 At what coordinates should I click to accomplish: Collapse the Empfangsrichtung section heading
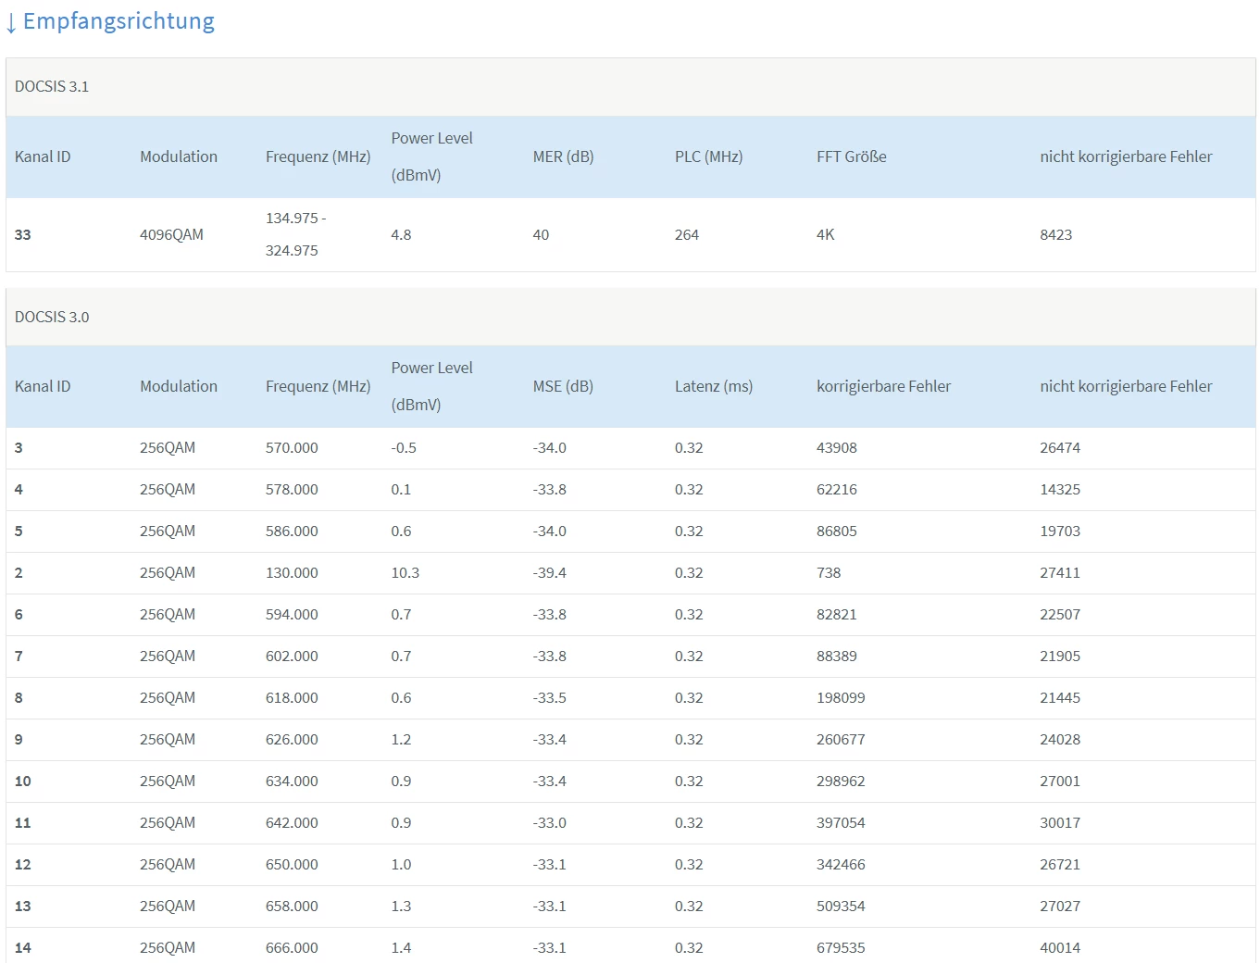click(x=119, y=21)
